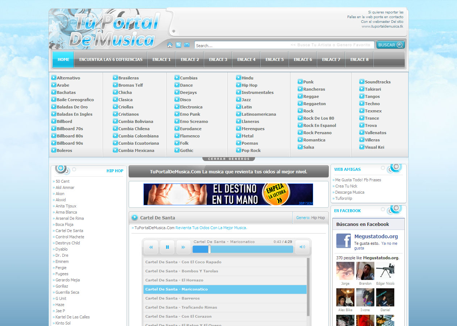The width and height of the screenshot is (457, 326).
Task: Click the Ya no me gusta link
Action: coord(376,246)
